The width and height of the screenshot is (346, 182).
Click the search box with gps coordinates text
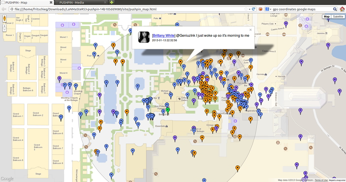click(x=302, y=9)
